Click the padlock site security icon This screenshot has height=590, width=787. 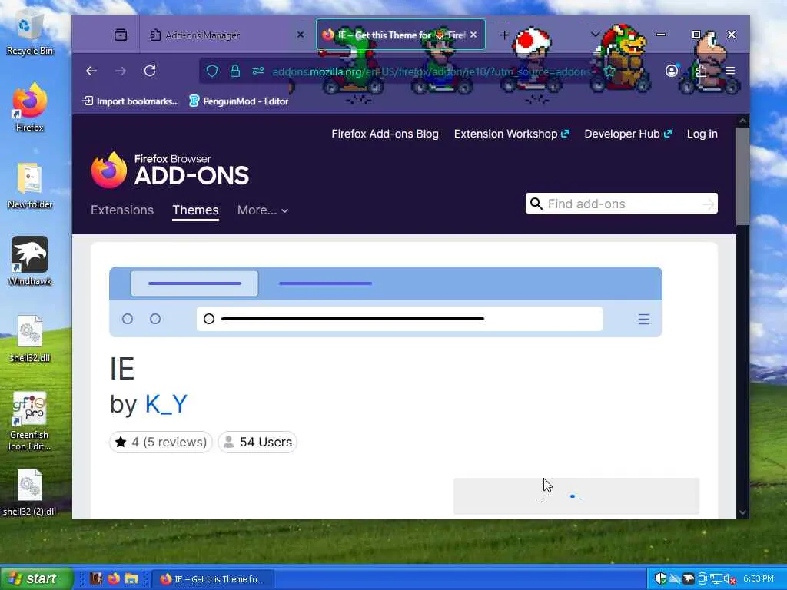point(235,71)
